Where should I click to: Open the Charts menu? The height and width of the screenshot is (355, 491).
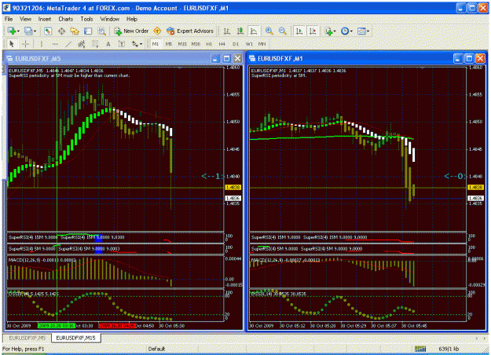pyautogui.click(x=66, y=19)
